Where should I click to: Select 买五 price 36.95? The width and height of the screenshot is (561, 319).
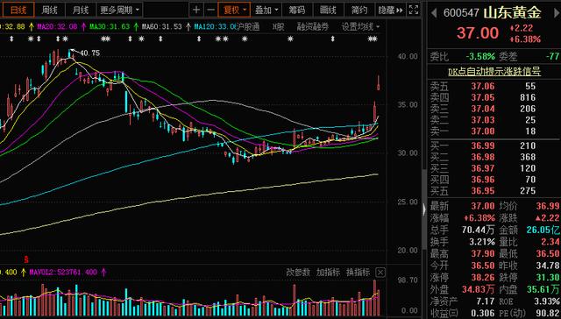[x=483, y=191]
